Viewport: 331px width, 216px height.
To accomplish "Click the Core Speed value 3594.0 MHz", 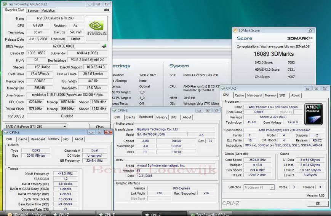I will coord(257,160).
